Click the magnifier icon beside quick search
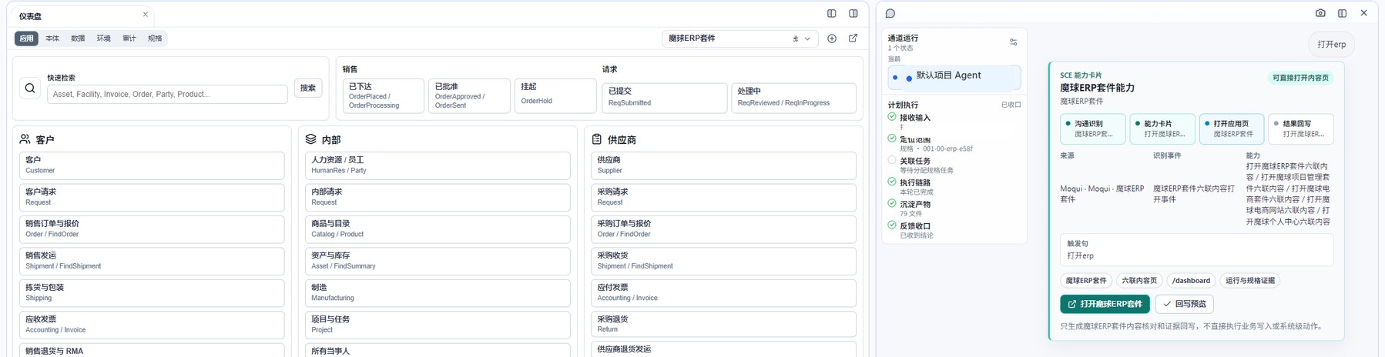1385x357 pixels. click(x=30, y=88)
